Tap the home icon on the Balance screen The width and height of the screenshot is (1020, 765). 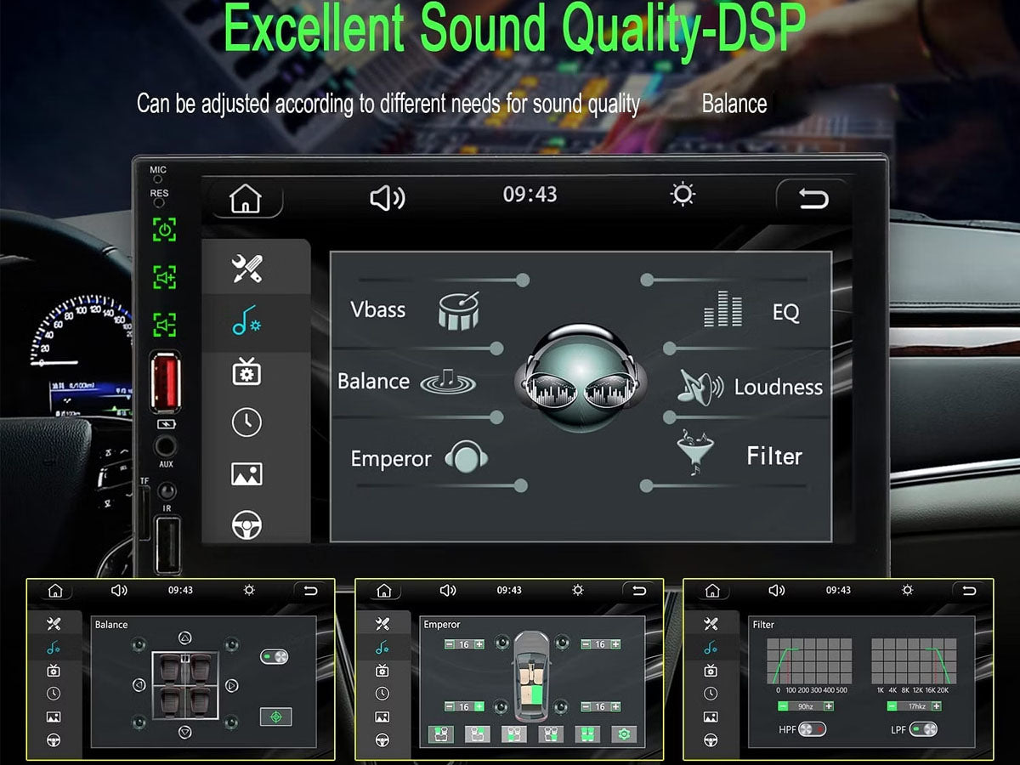pyautogui.click(x=55, y=591)
